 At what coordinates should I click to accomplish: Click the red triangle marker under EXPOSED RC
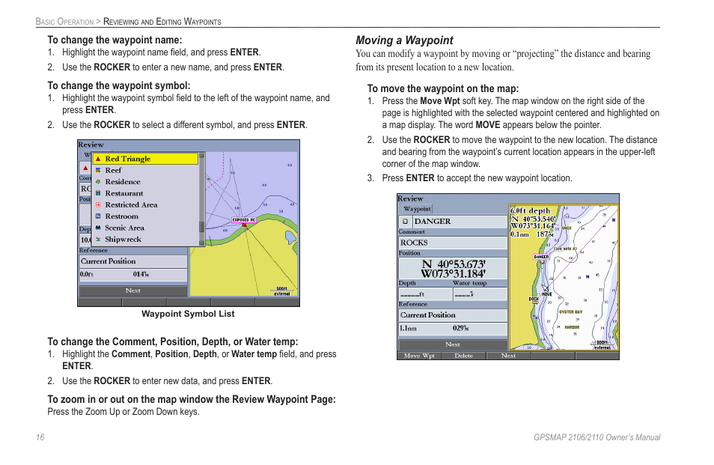coord(245,225)
